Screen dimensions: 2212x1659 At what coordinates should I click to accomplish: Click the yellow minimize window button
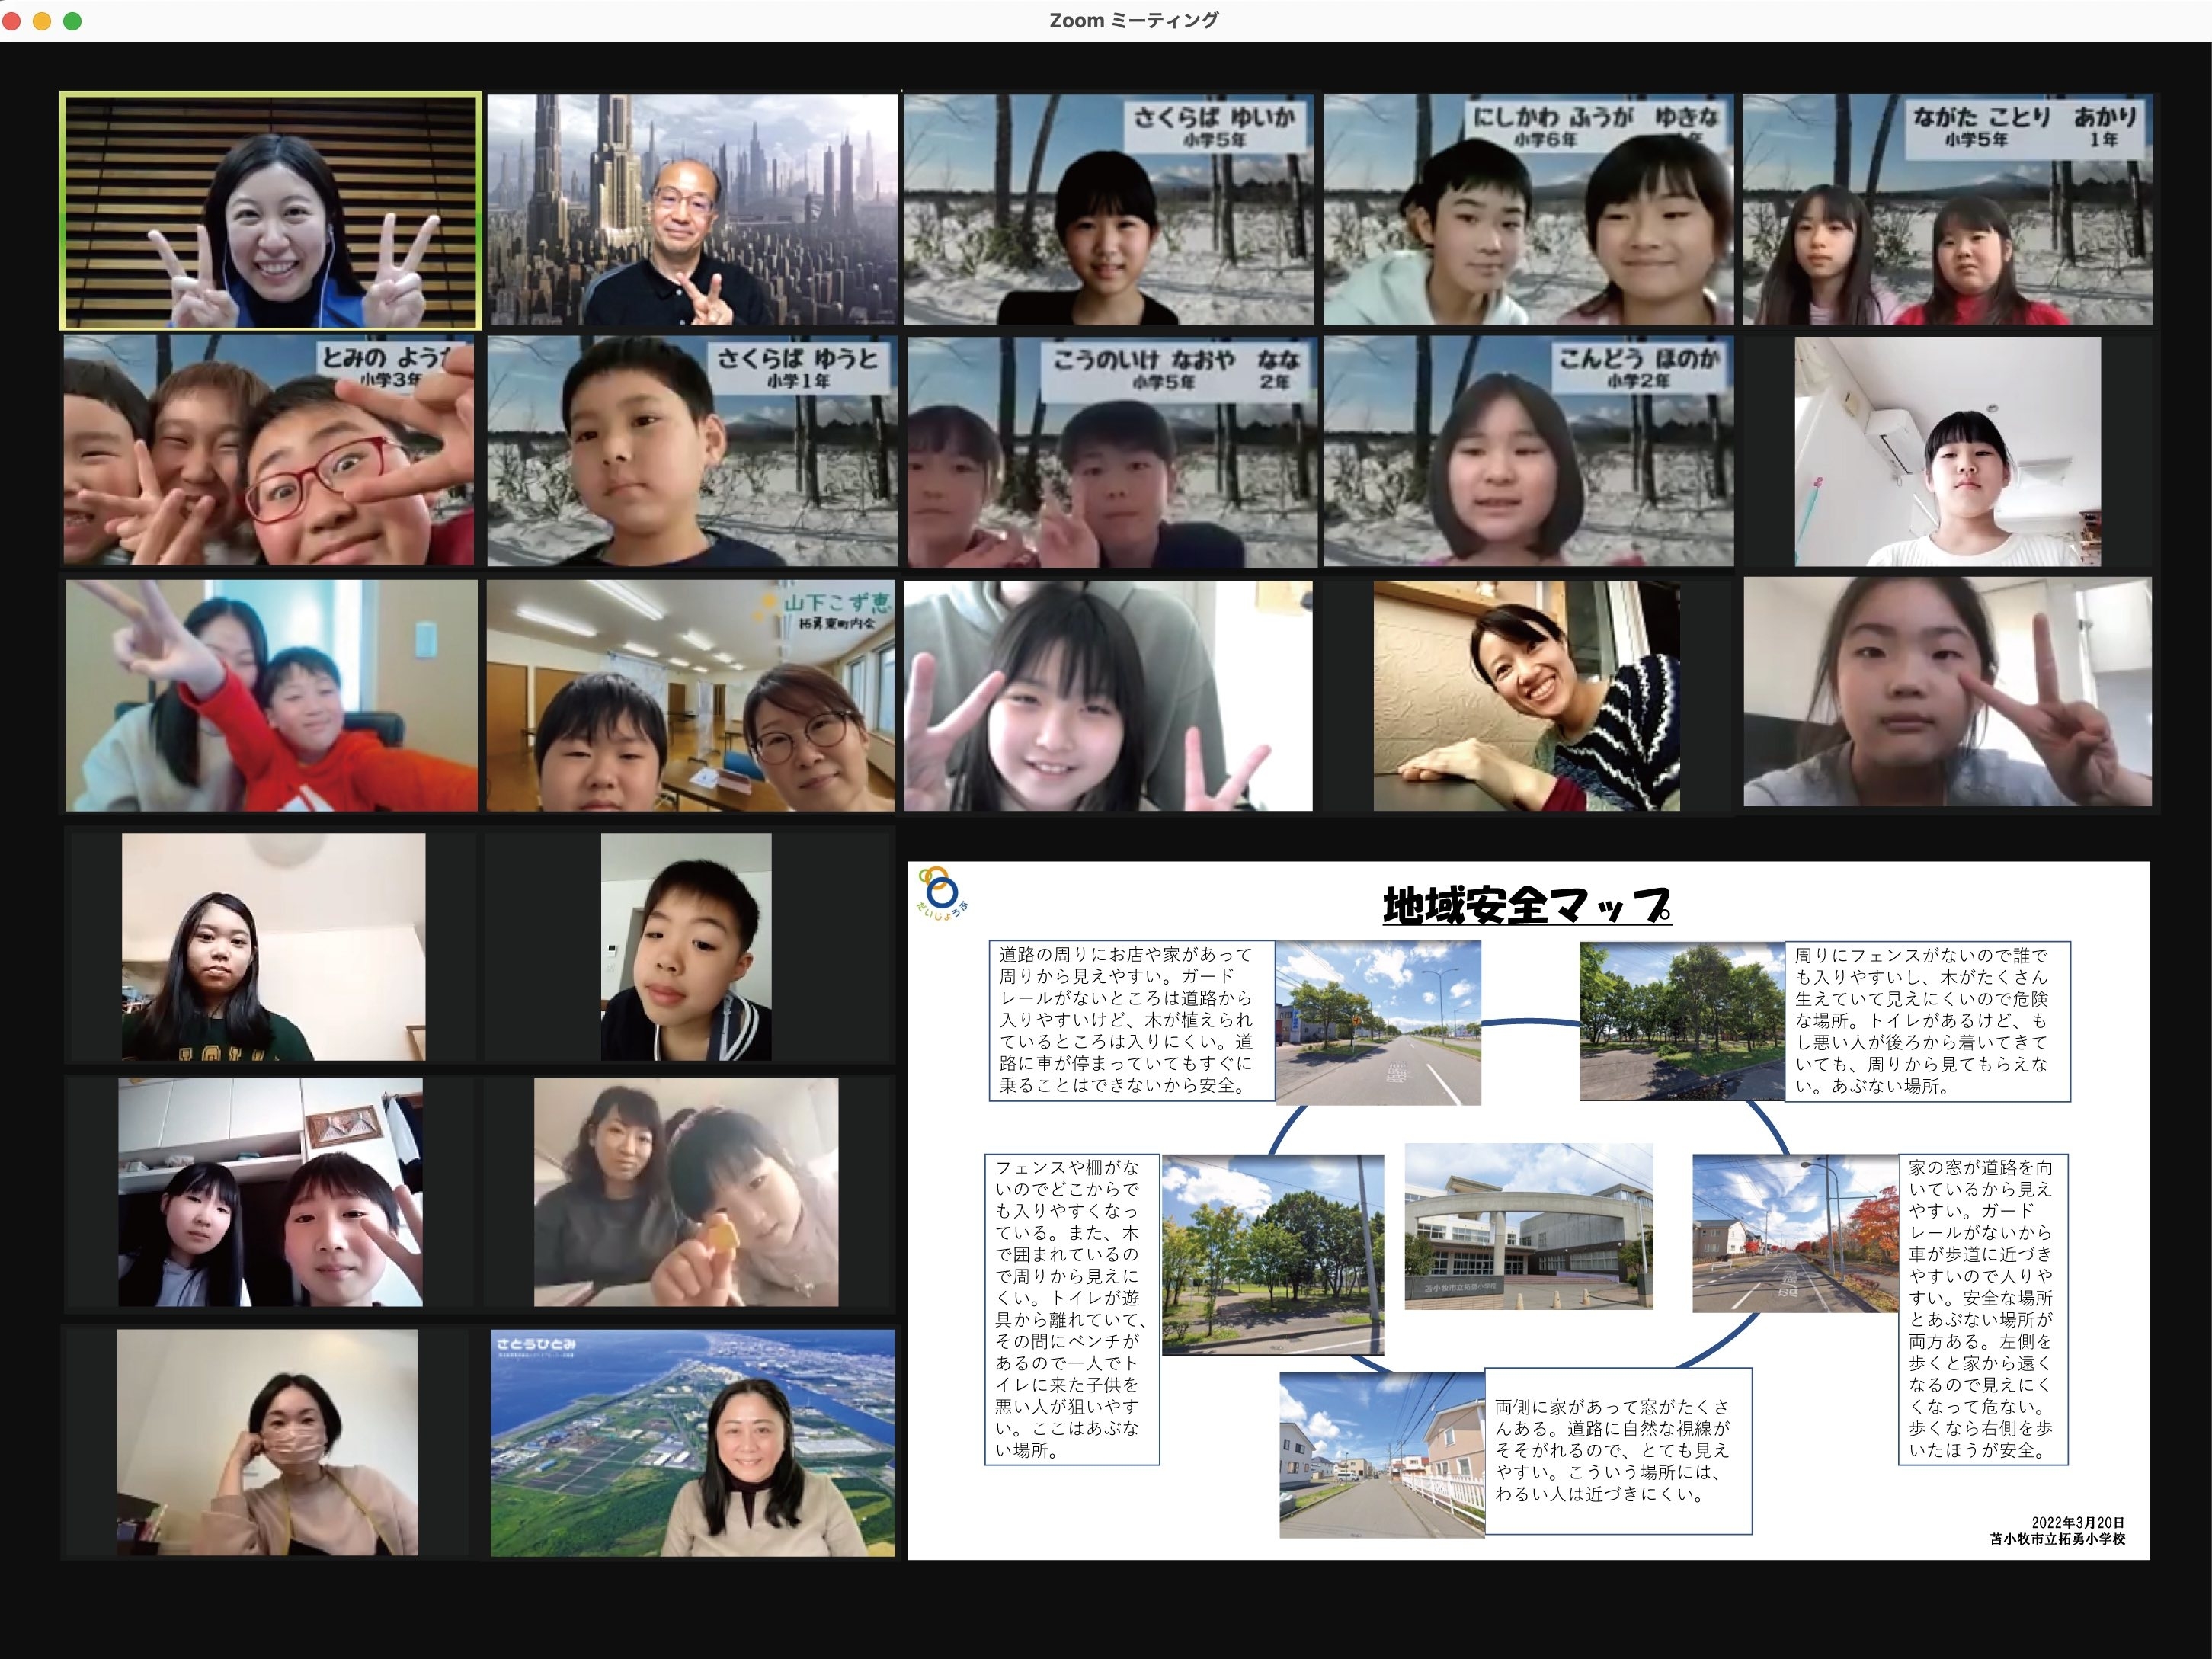(42, 21)
